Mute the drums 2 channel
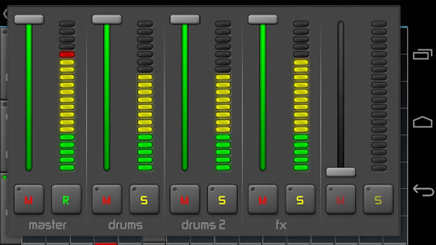The width and height of the screenshot is (436, 245). (x=185, y=200)
